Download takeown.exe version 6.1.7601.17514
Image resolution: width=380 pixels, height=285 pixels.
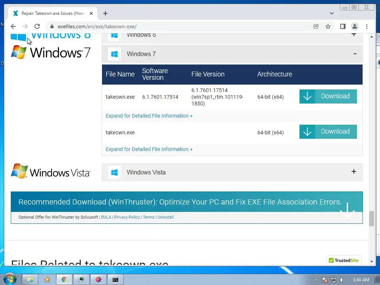tap(328, 96)
